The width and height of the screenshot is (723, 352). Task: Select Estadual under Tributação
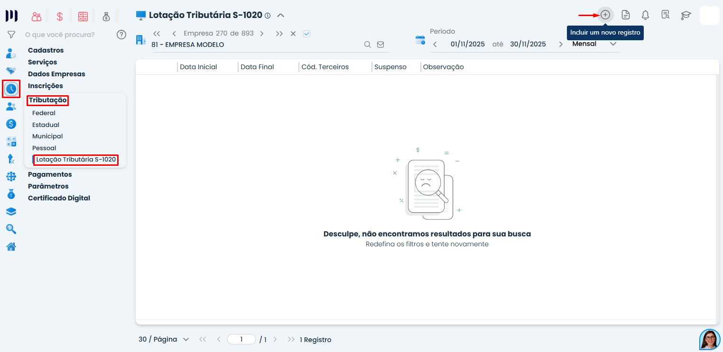46,125
